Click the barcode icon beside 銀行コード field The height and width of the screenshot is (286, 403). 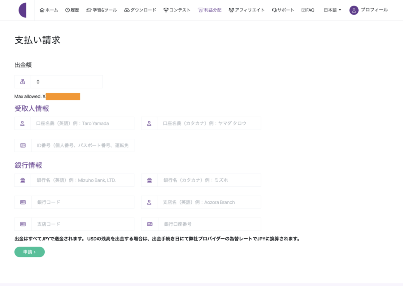[23, 202]
